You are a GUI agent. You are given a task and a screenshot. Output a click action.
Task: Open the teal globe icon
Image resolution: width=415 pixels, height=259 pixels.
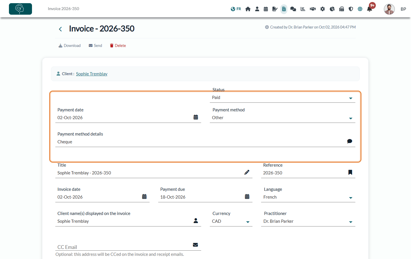point(360,9)
